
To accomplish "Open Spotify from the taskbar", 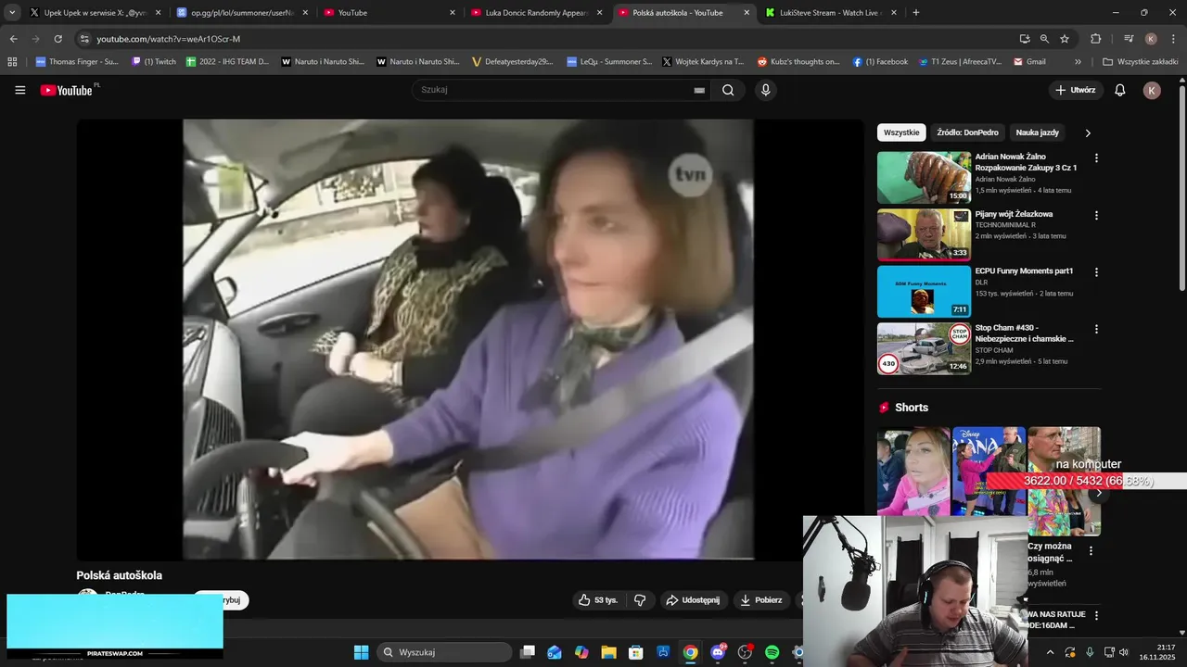I will [x=772, y=652].
